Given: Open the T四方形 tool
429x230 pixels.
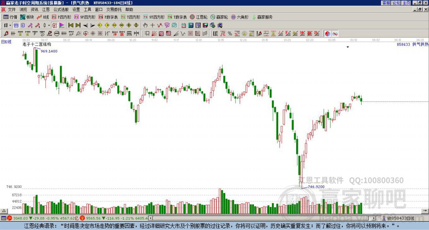Looking at the screenshot, I should click(x=131, y=17).
